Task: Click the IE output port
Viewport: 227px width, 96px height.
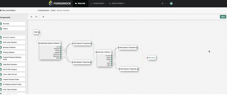Action: [x=111, y=61]
